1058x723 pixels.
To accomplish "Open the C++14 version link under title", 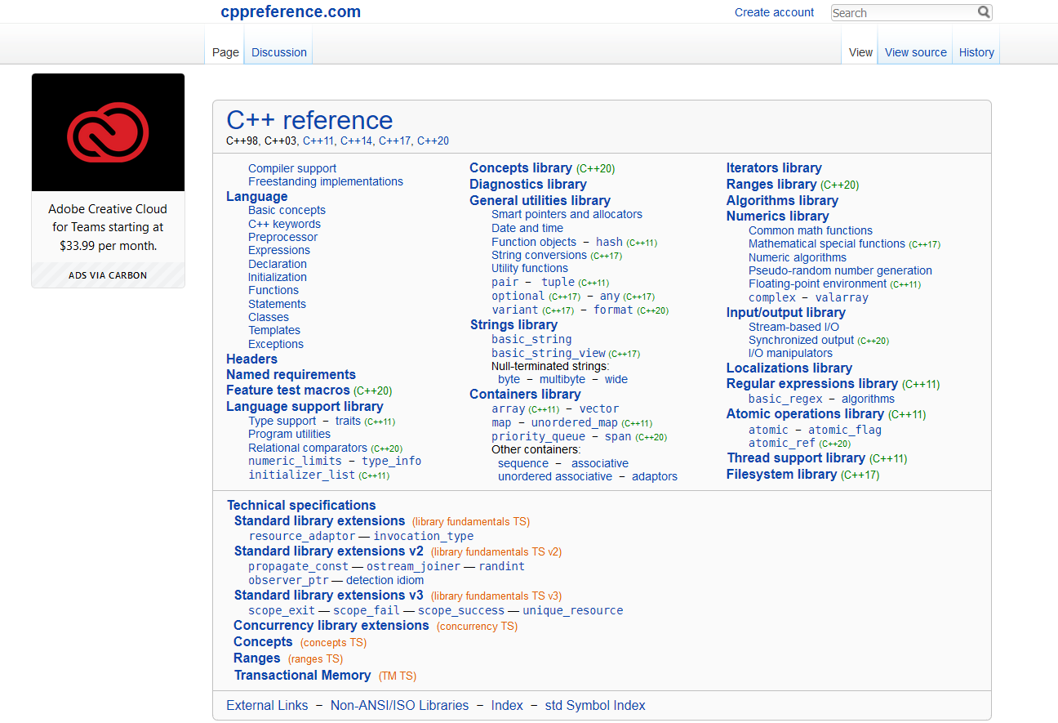I will (x=357, y=141).
